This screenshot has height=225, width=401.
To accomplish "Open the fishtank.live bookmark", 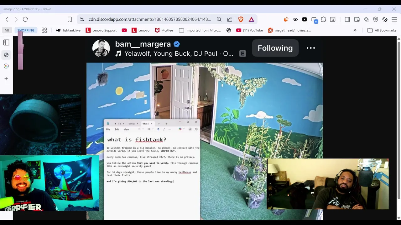I will (68, 30).
